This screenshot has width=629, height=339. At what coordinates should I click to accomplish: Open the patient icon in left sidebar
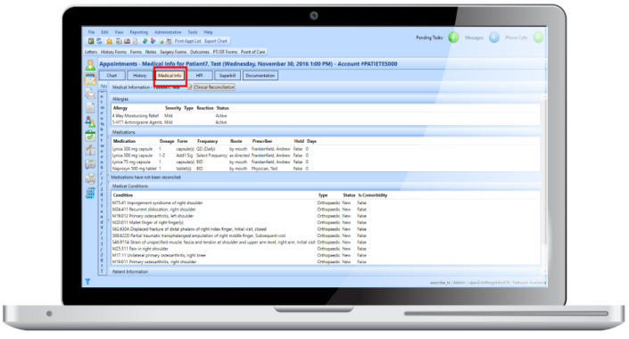90,64
